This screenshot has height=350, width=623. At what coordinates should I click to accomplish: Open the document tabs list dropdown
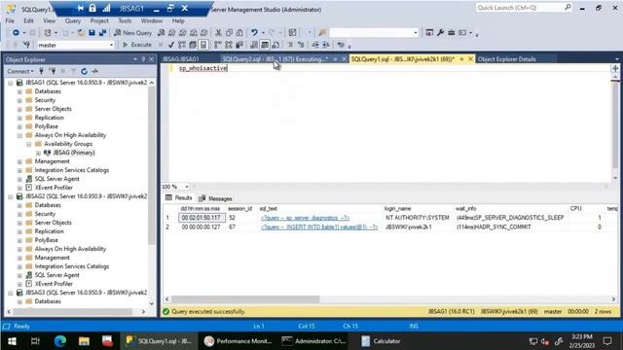click(616, 59)
